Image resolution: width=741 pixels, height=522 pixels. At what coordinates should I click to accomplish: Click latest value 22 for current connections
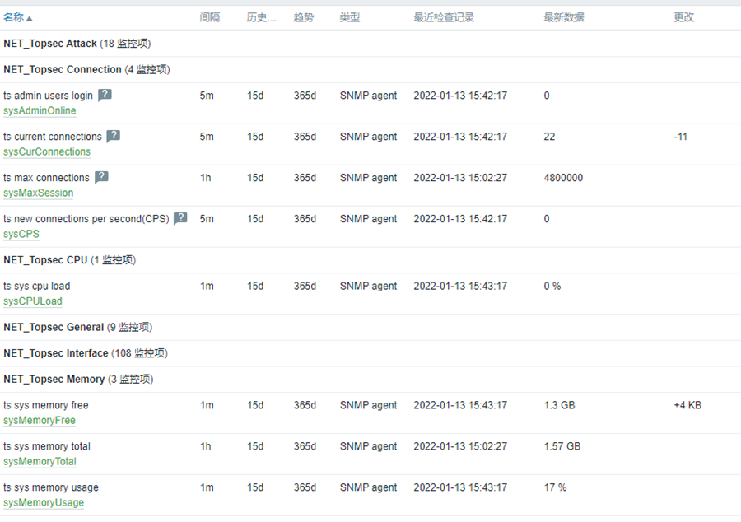pos(549,137)
